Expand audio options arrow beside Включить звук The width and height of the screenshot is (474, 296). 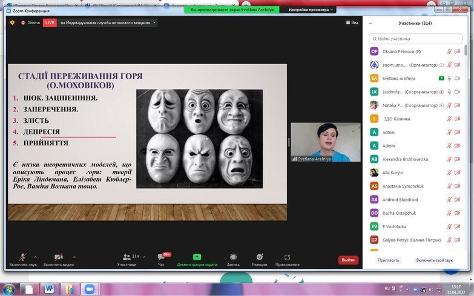35,257
